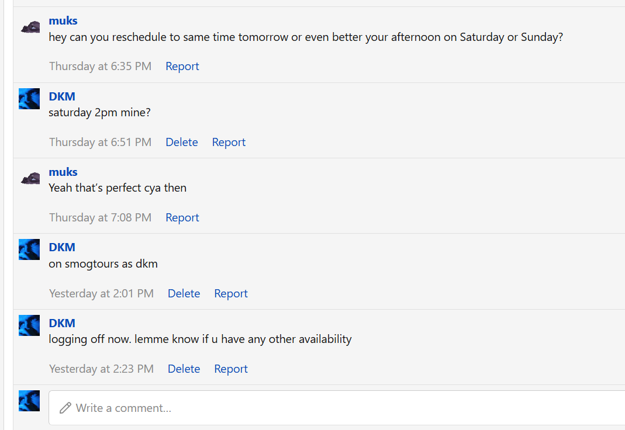Screen dimensions: 625x430
Task: Click the pencil icon in comment box
Action: (x=65, y=408)
